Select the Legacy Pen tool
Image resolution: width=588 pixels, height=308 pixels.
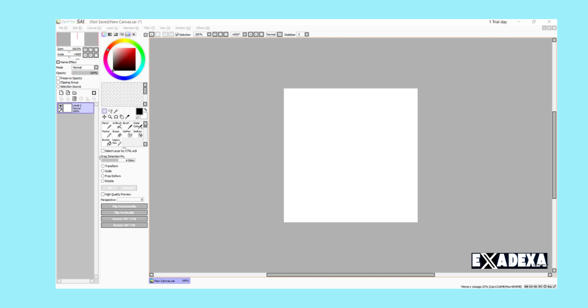[118, 142]
